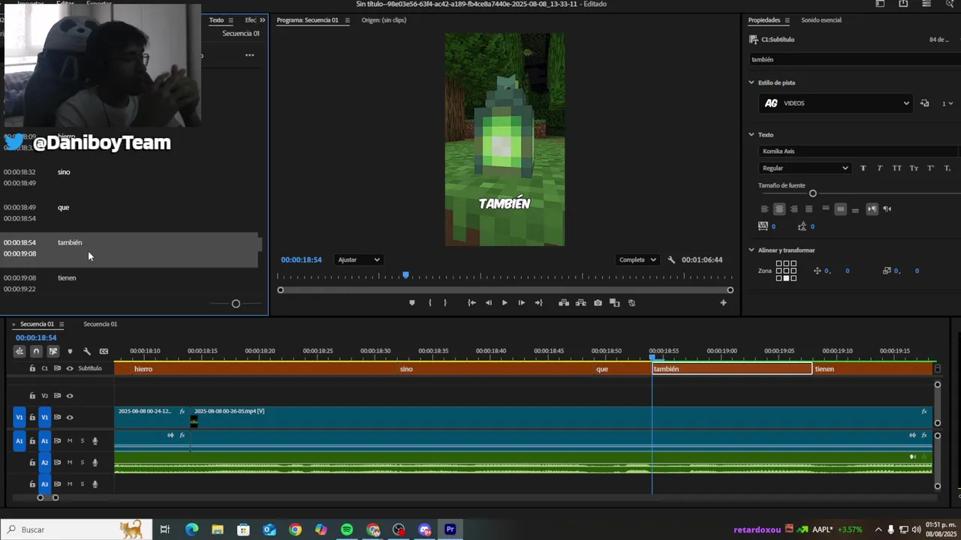Toggle V1 track output eye
Image resolution: width=961 pixels, height=540 pixels.
(x=70, y=417)
